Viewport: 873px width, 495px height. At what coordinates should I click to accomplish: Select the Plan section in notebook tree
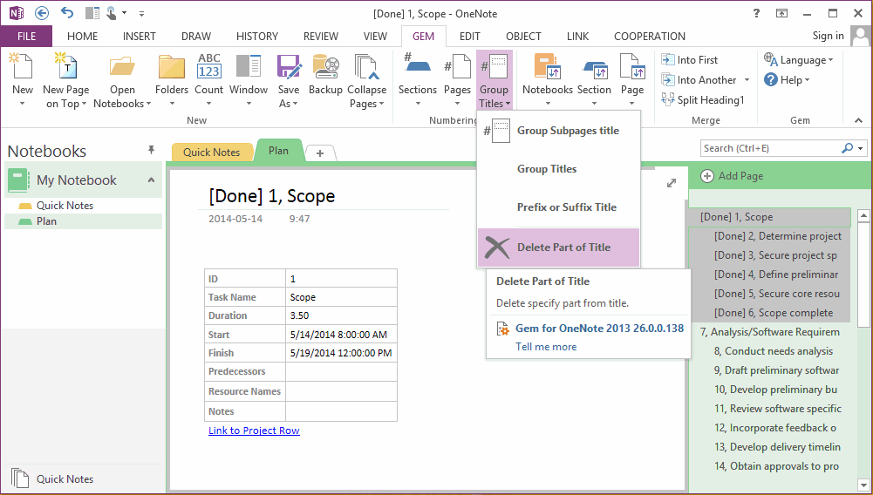tap(83, 221)
